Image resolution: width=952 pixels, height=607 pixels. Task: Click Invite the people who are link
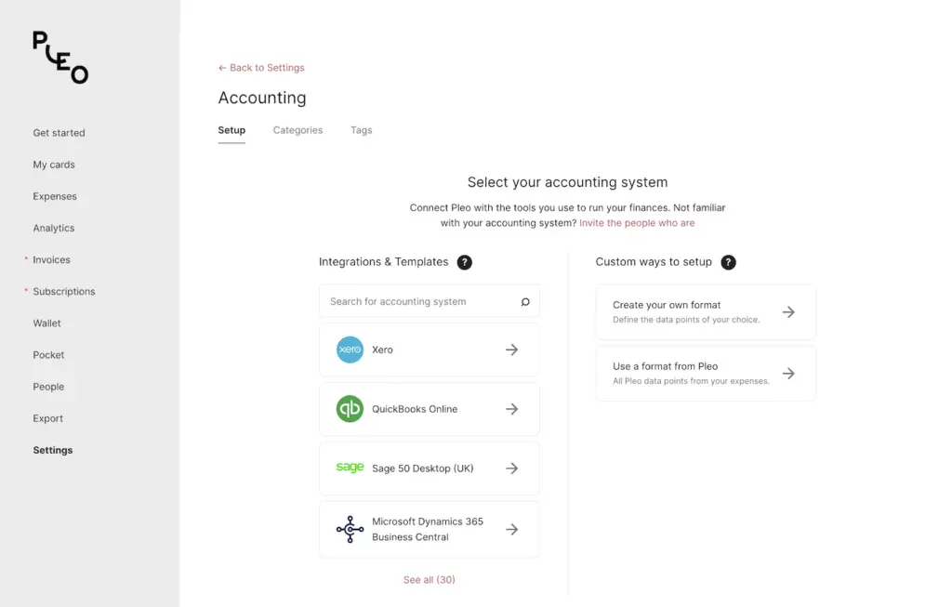click(x=637, y=223)
